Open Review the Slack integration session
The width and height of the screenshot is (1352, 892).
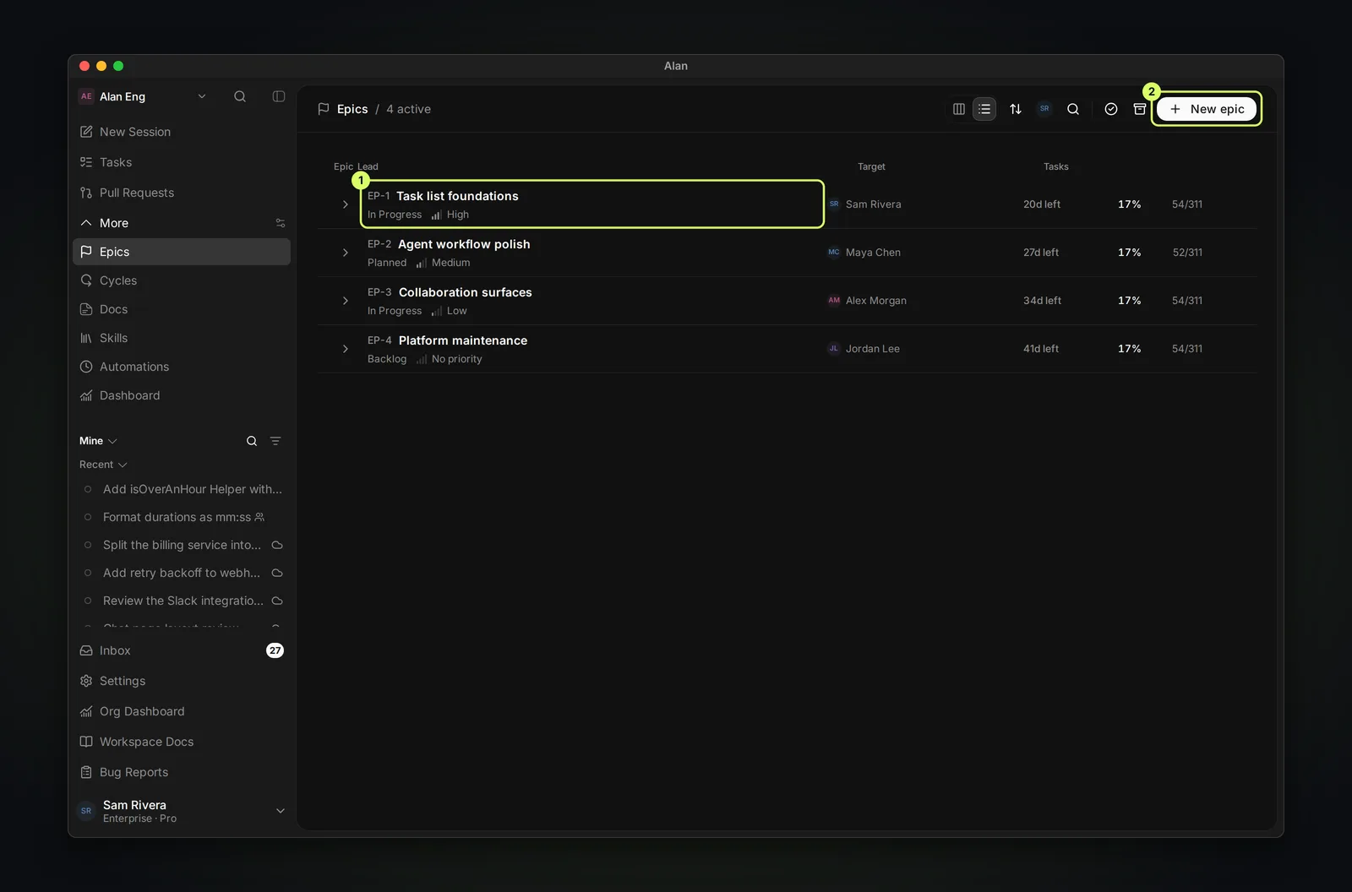pos(182,601)
